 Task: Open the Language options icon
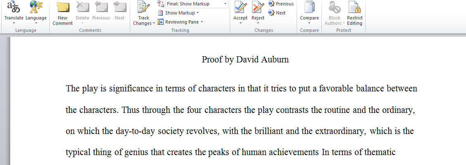click(x=36, y=7)
